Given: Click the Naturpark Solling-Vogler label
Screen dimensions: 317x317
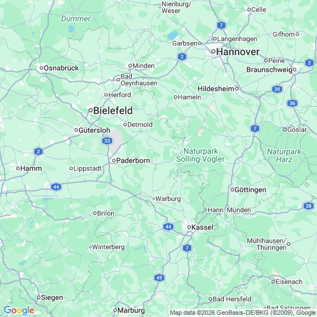Looking at the screenshot, I should [x=200, y=155].
